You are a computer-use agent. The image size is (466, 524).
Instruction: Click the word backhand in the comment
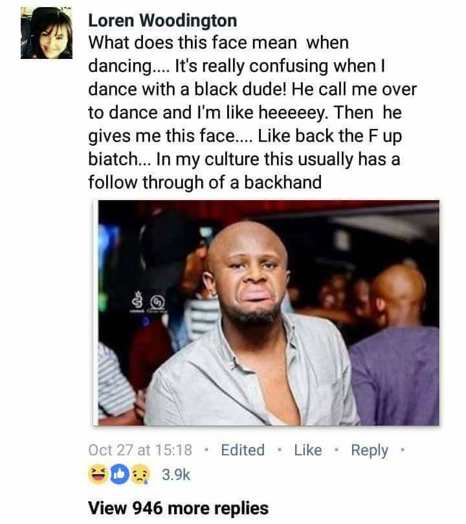point(283,183)
